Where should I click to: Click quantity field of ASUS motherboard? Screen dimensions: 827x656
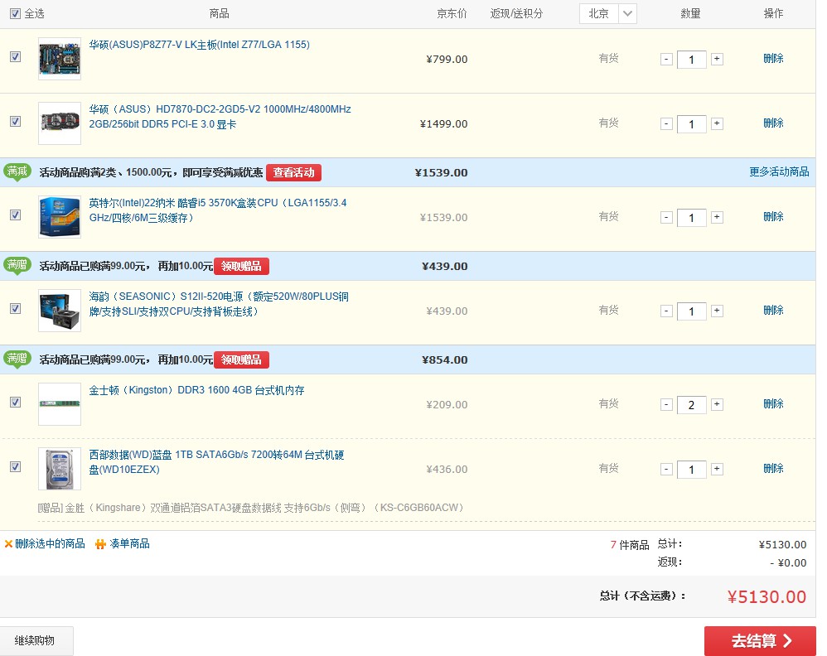(x=691, y=60)
